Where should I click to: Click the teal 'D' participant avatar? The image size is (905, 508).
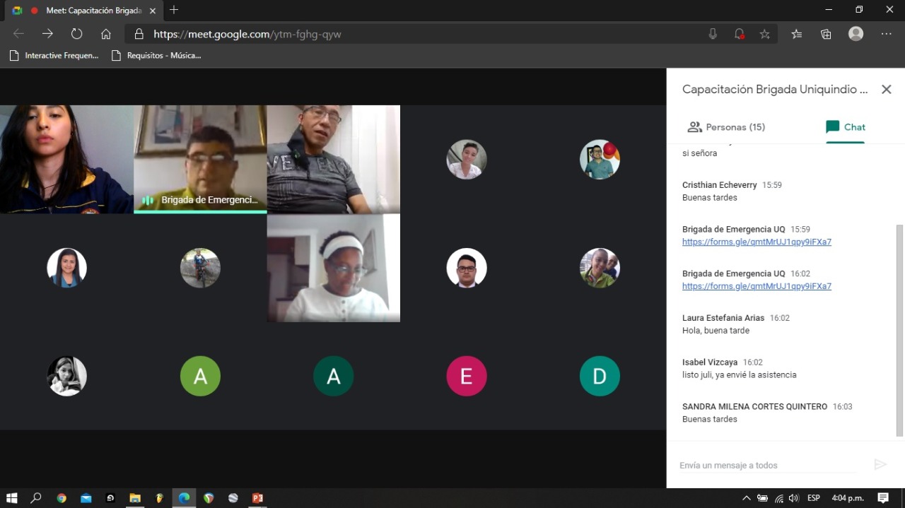600,376
